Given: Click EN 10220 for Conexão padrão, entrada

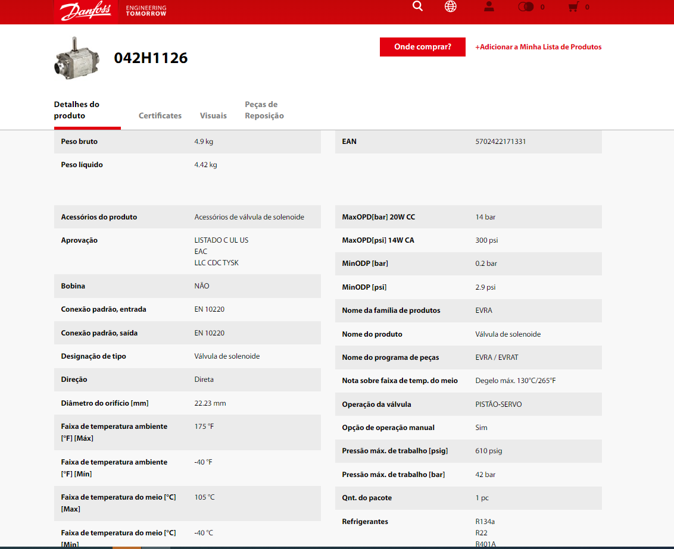Looking at the screenshot, I should pos(210,309).
